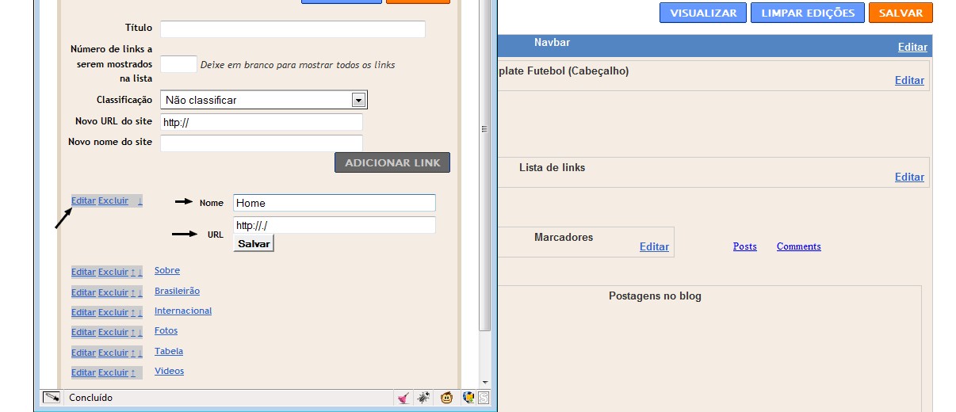Click Editar for 'Lista de links' widget
Viewport: 956px width, 412px height.
pyautogui.click(x=909, y=177)
